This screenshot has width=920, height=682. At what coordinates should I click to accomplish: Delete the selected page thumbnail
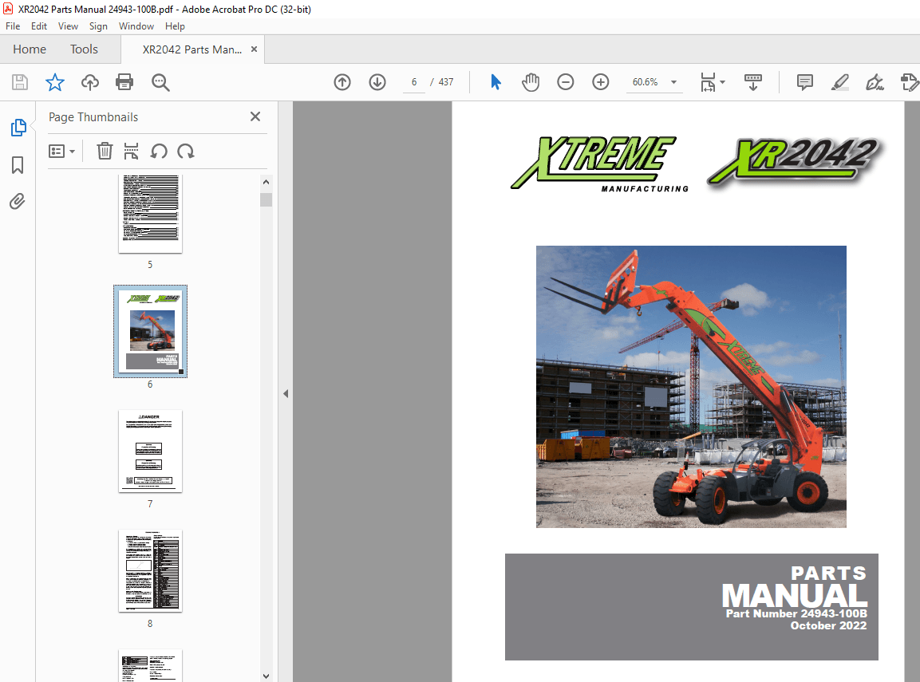pos(105,151)
